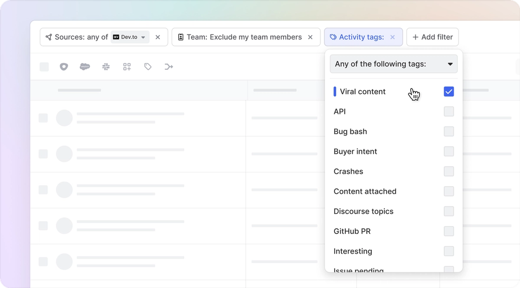Screen dimensions: 520x288
Task: Click the shield icon in the toolbar
Action: [x=63, y=67]
